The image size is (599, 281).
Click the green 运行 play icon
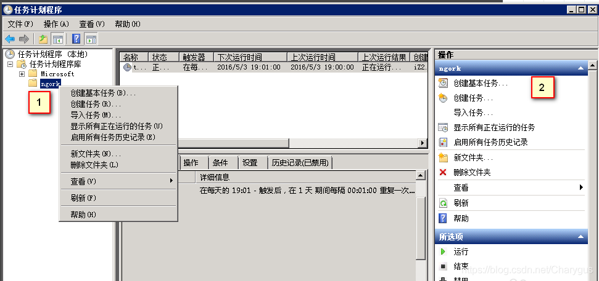tap(443, 251)
